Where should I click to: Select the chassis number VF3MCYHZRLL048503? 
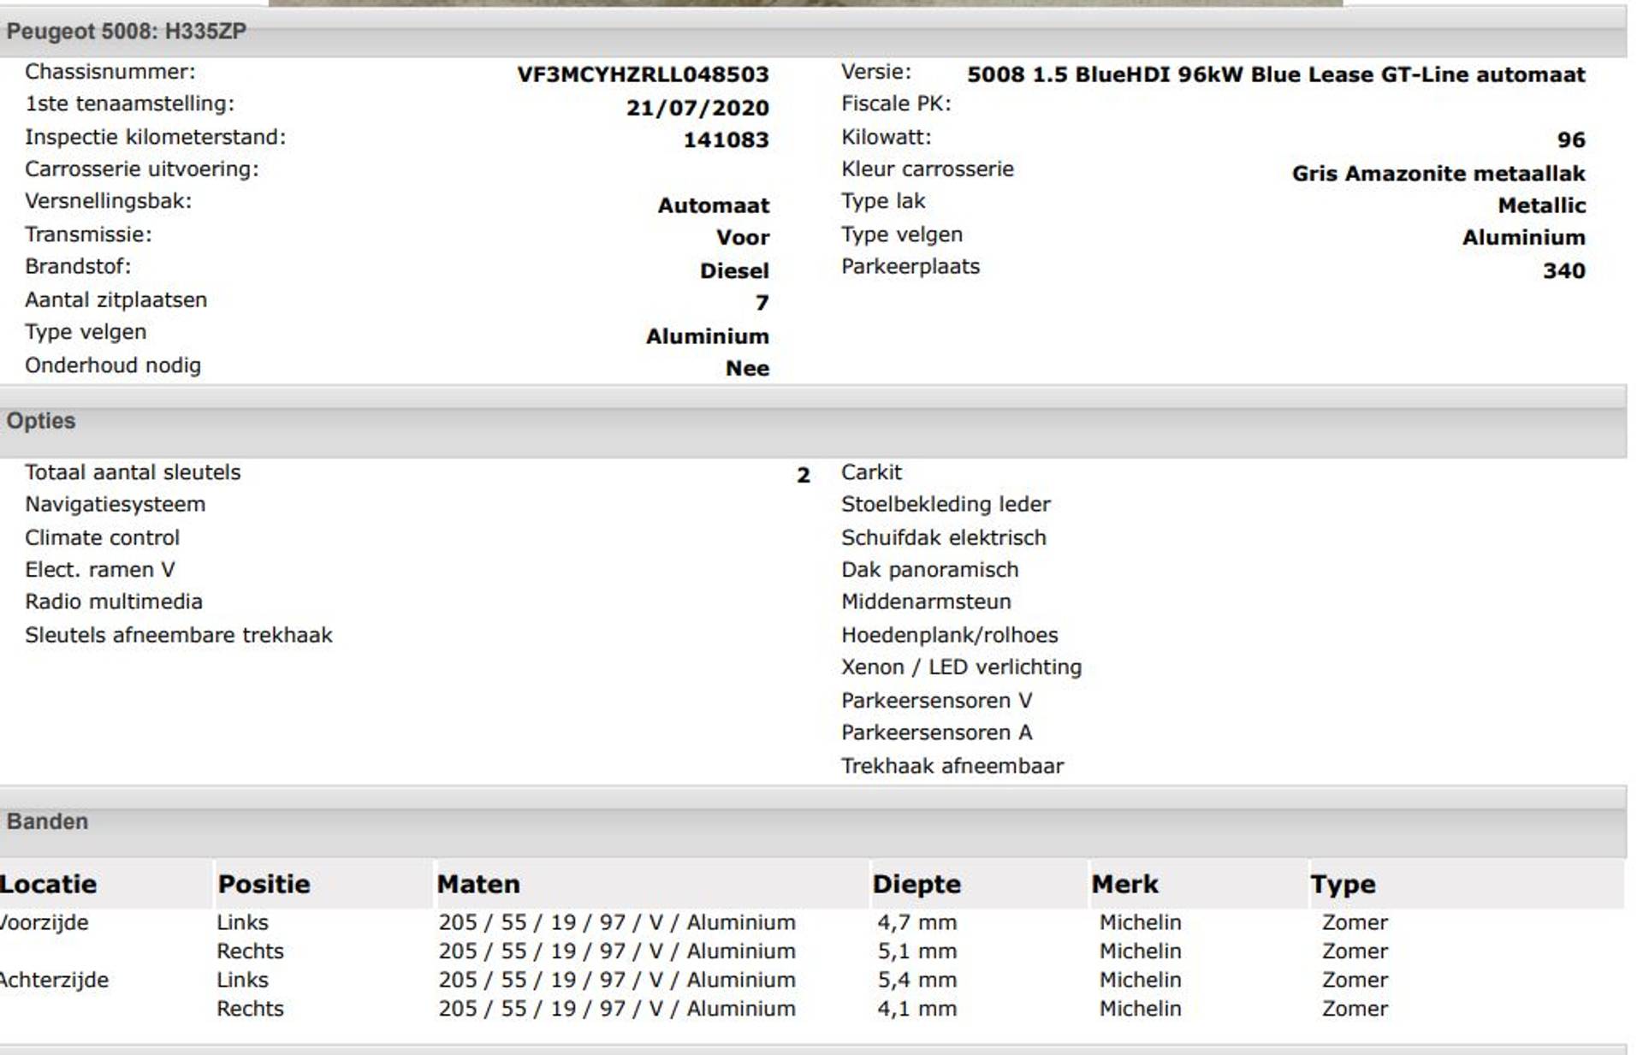pyautogui.click(x=643, y=74)
